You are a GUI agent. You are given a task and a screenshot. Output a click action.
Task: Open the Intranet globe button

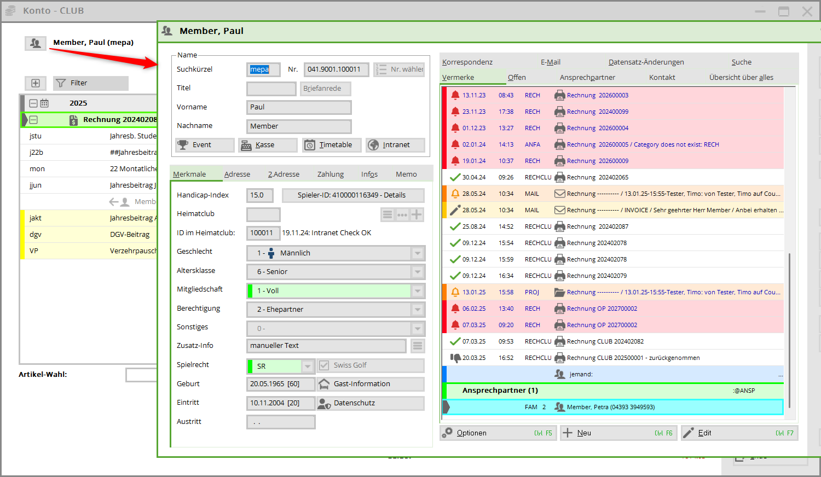pos(395,145)
